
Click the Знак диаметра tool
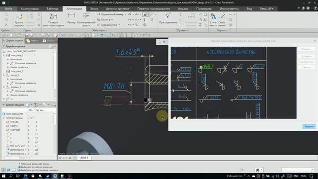pyautogui.click(x=107, y=25)
